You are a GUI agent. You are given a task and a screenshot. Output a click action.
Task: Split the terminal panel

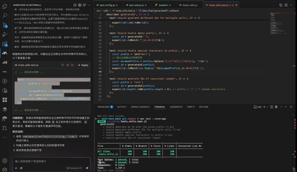(271, 107)
